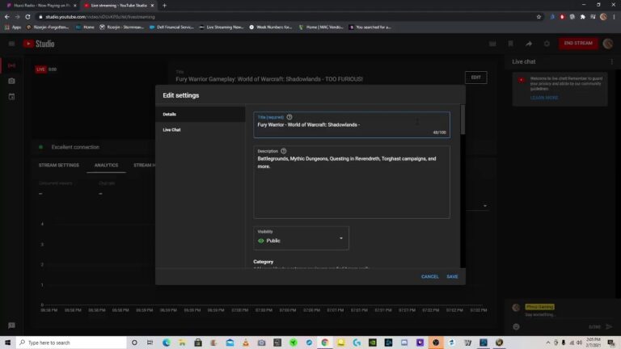Viewport: 621px width, 349px height.
Task: Bookmark this page with the star icon
Action: click(x=539, y=17)
